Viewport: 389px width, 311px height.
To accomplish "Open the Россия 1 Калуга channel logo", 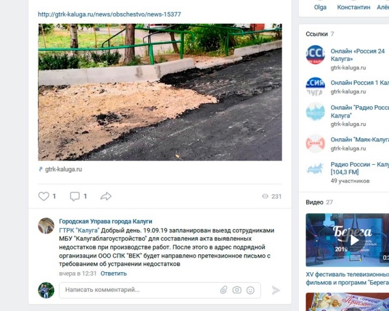I will coord(316,86).
